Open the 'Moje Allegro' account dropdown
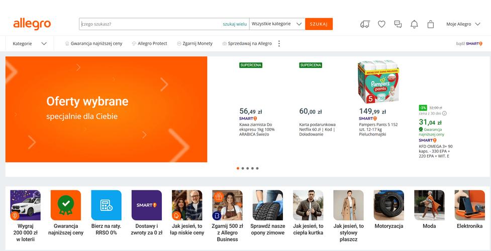 [x=463, y=24]
